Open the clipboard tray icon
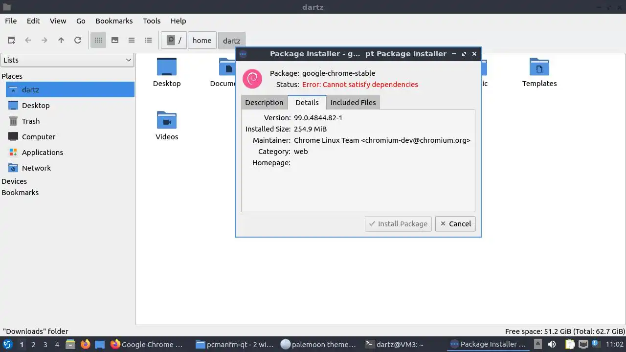 [x=570, y=344]
